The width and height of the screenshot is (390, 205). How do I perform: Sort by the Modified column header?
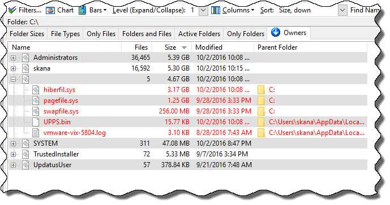[x=223, y=47]
